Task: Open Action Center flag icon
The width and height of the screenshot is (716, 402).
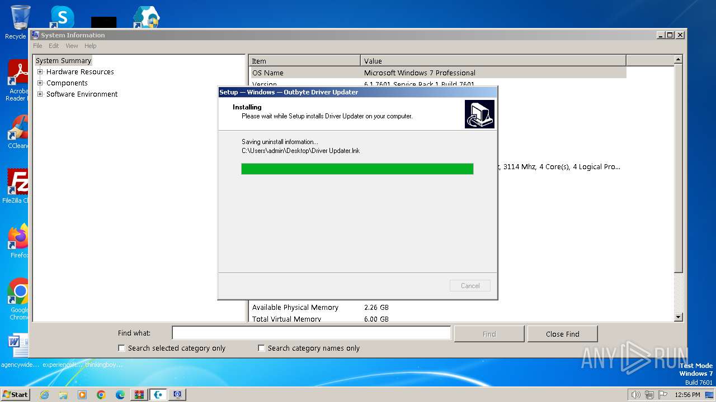Action: point(662,395)
